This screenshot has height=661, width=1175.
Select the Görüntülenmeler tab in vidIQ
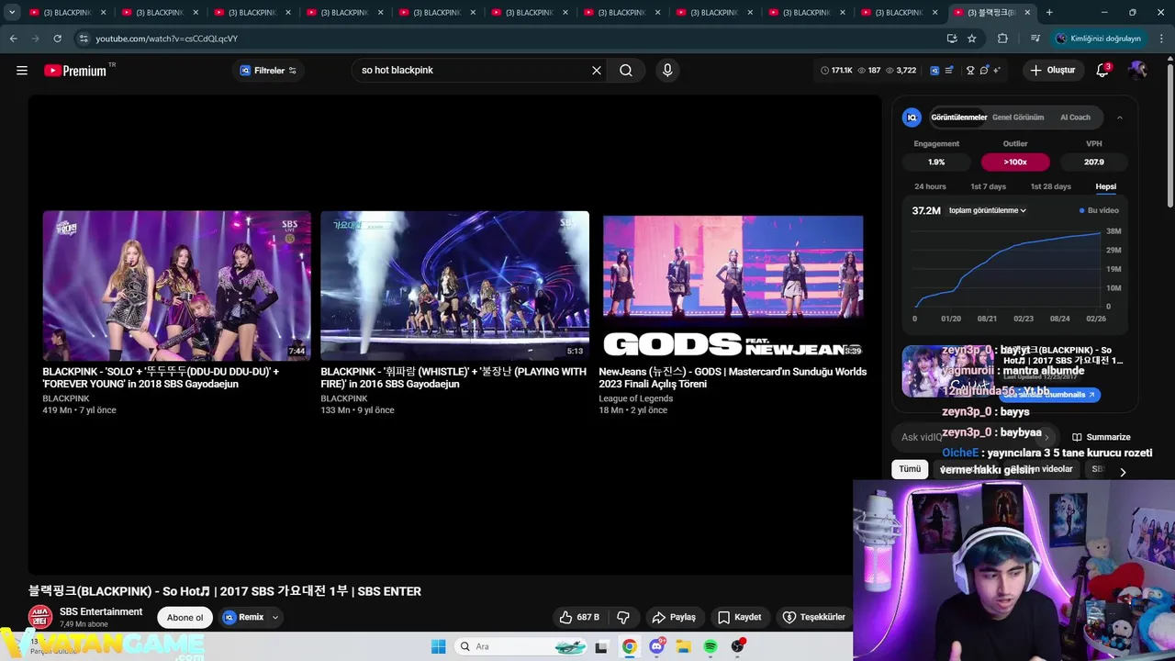pos(958,118)
